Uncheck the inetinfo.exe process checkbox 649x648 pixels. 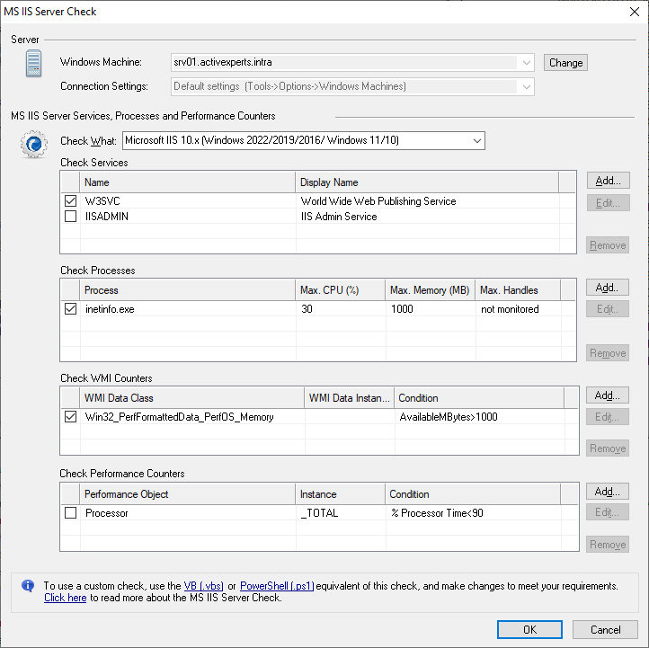(x=71, y=309)
